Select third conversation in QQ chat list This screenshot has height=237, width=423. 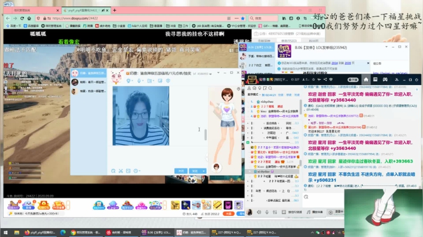click(x=89, y=92)
